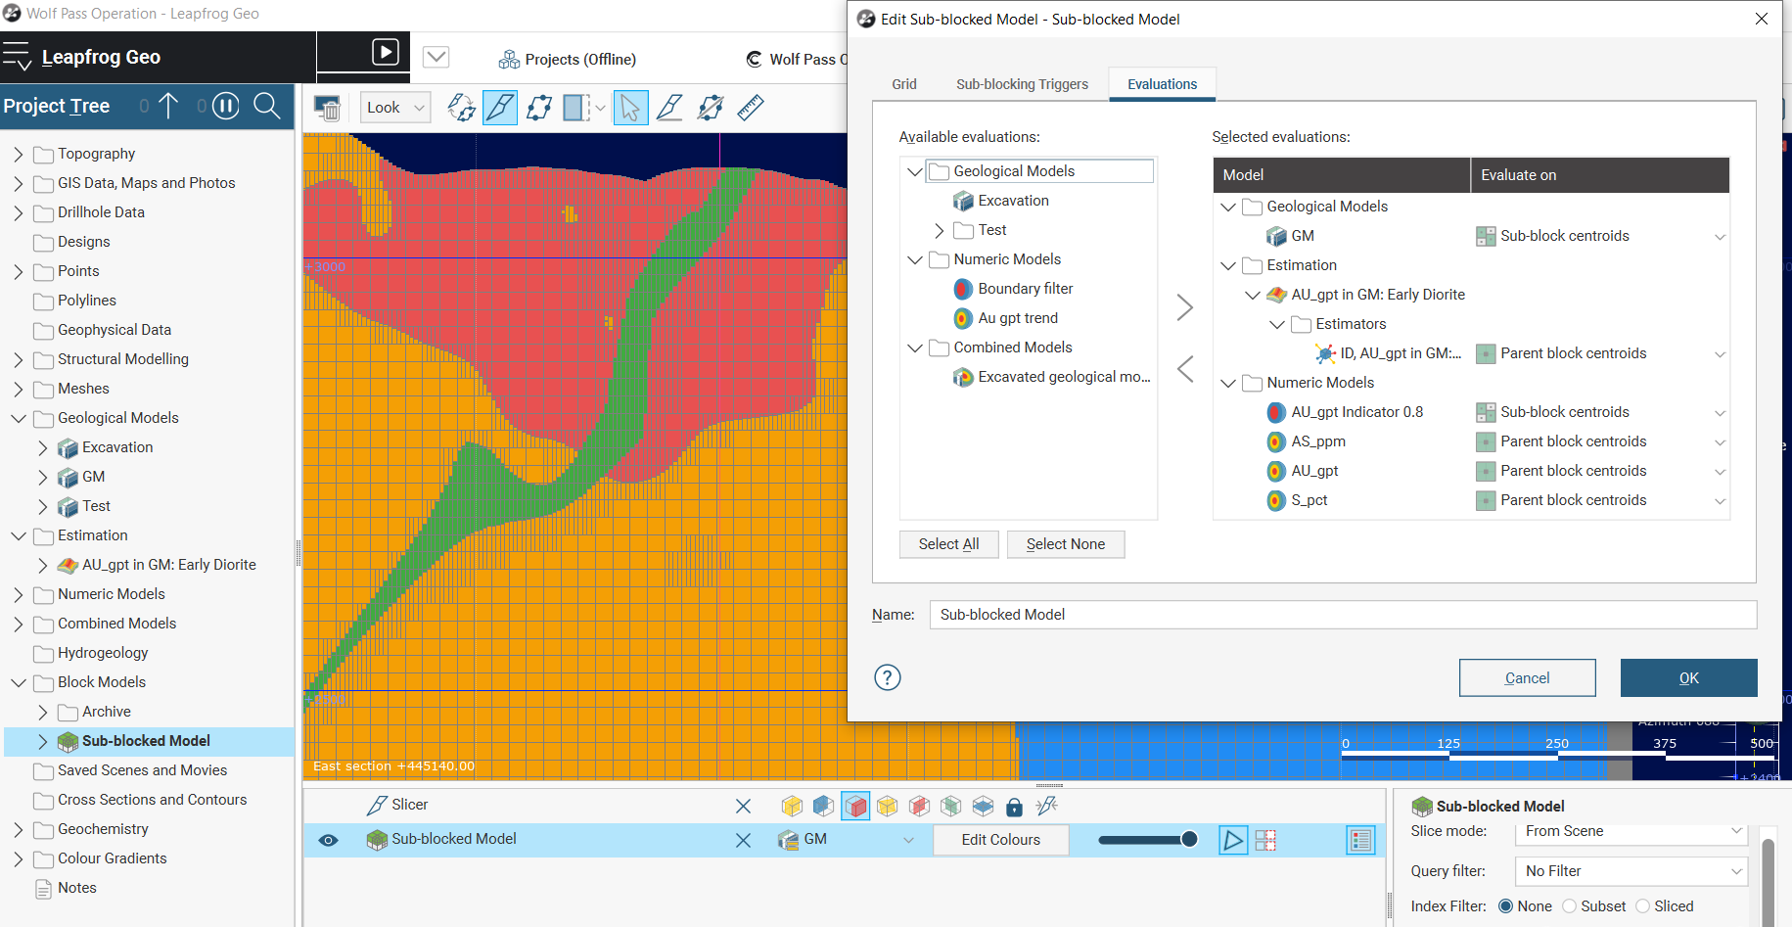
Task: Toggle the block grid display icon
Action: pyautogui.click(x=1265, y=840)
